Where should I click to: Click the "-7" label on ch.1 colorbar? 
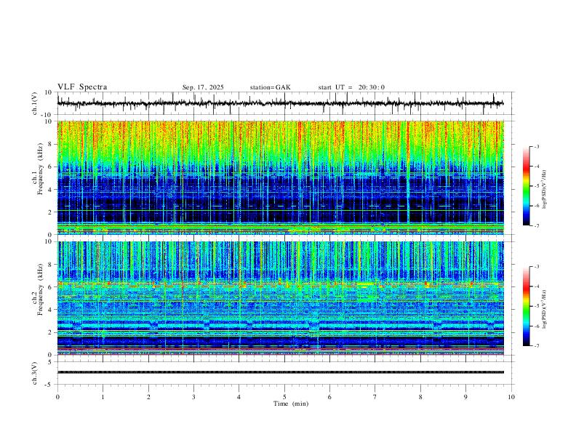click(x=536, y=225)
